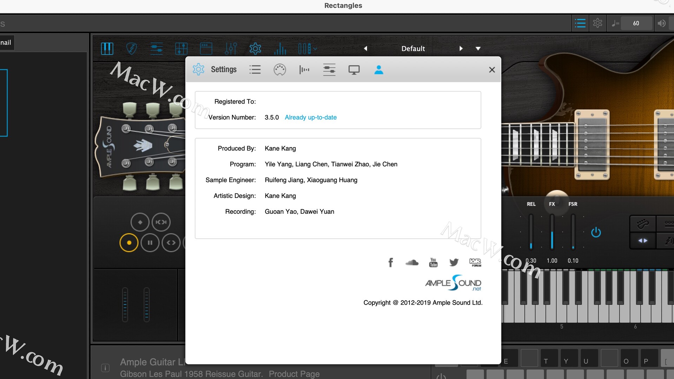Open the piano keys main panel icon
Viewport: 674px width, 379px height.
click(x=107, y=48)
